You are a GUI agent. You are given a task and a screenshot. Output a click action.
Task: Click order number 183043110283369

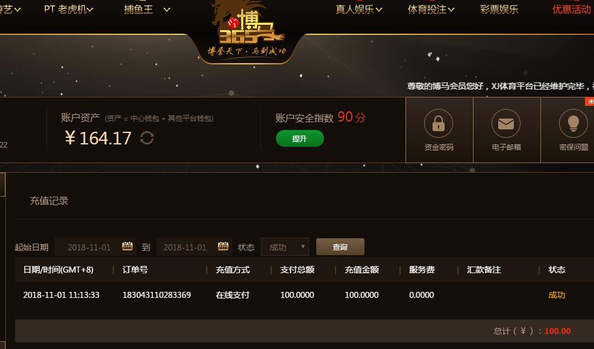point(157,295)
